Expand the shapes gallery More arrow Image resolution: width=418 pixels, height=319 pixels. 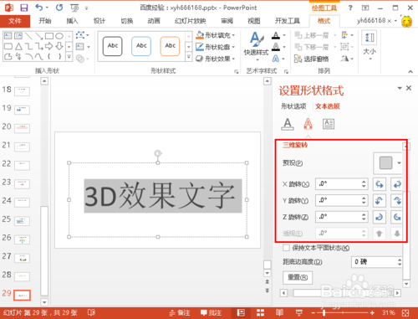(69, 57)
